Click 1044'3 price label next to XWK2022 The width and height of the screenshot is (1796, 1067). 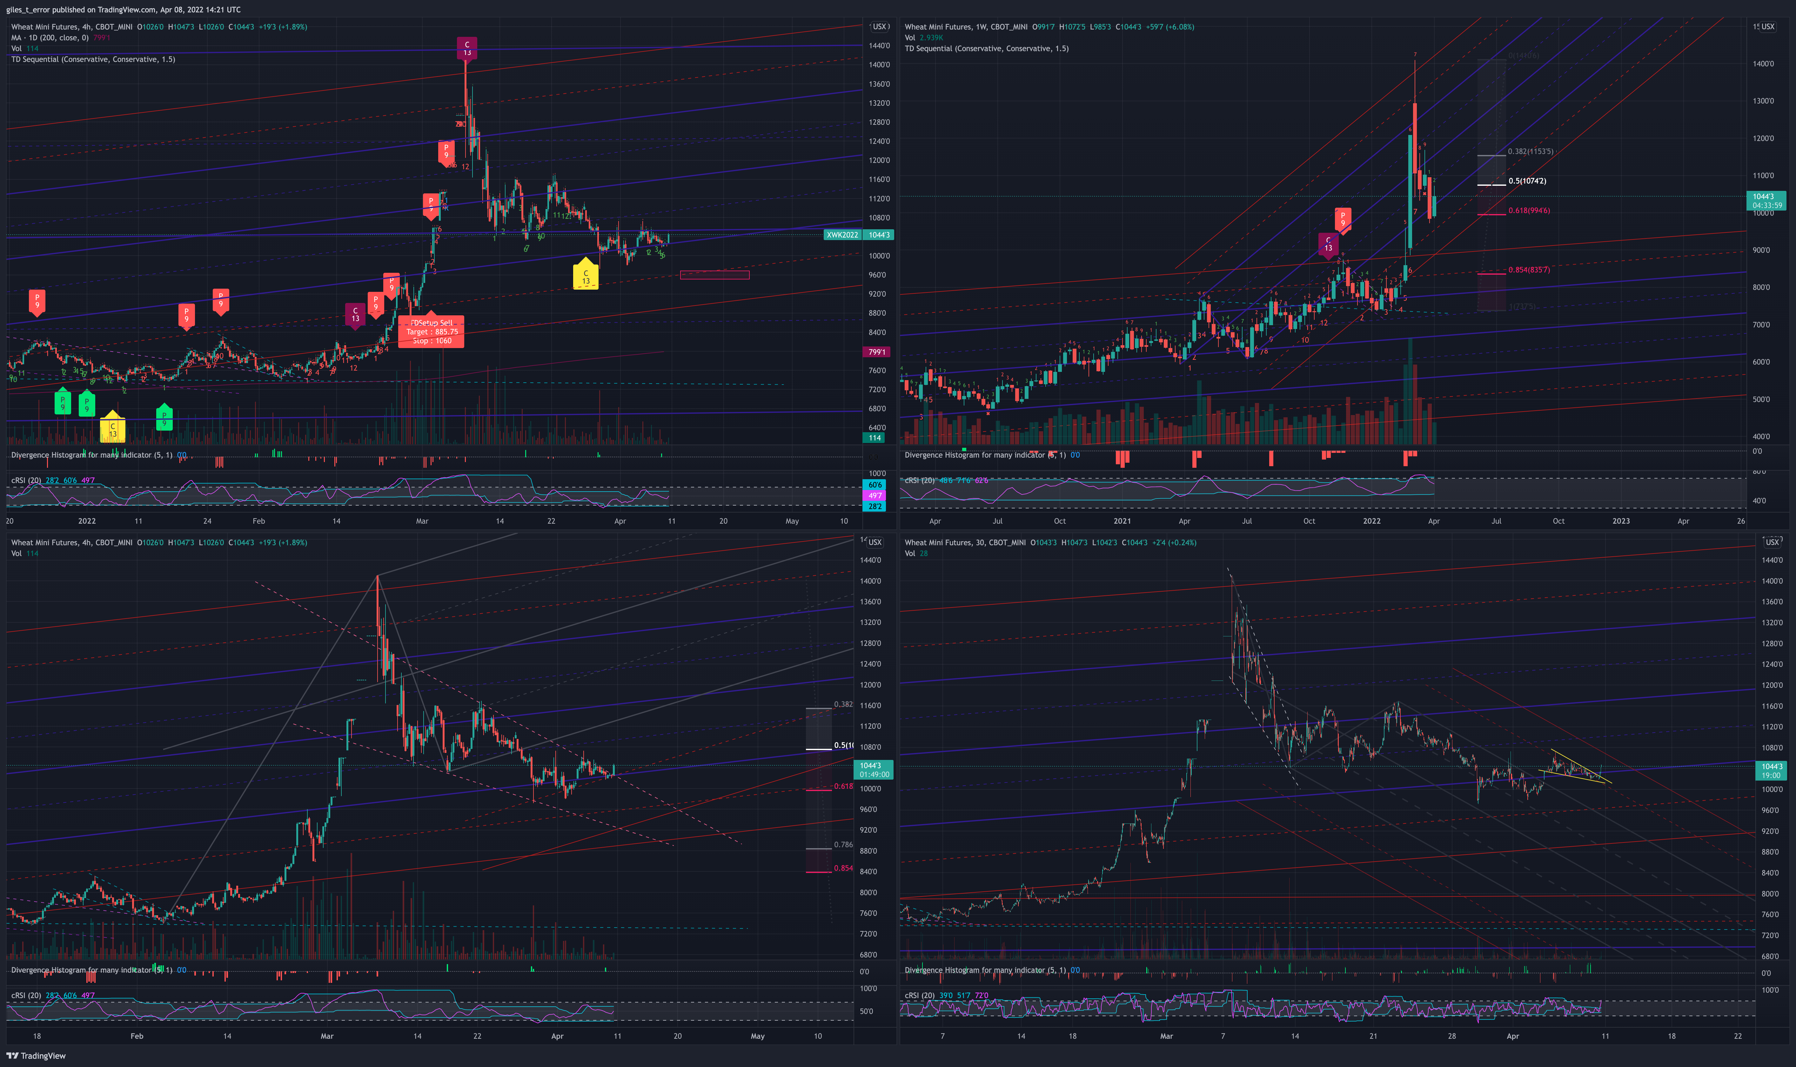point(879,235)
